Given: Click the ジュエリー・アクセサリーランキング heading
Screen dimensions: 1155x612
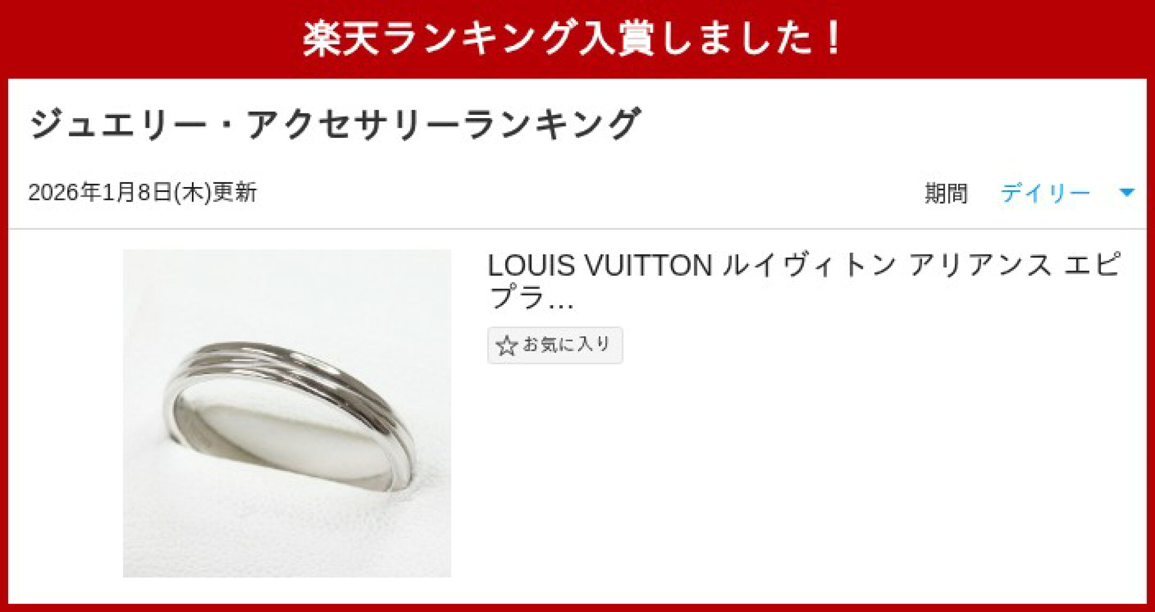Looking at the screenshot, I should click(334, 124).
